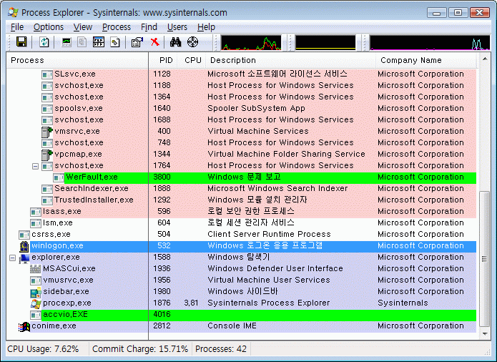
Task: Click the vpcmap.exe server icon
Action: point(47,155)
